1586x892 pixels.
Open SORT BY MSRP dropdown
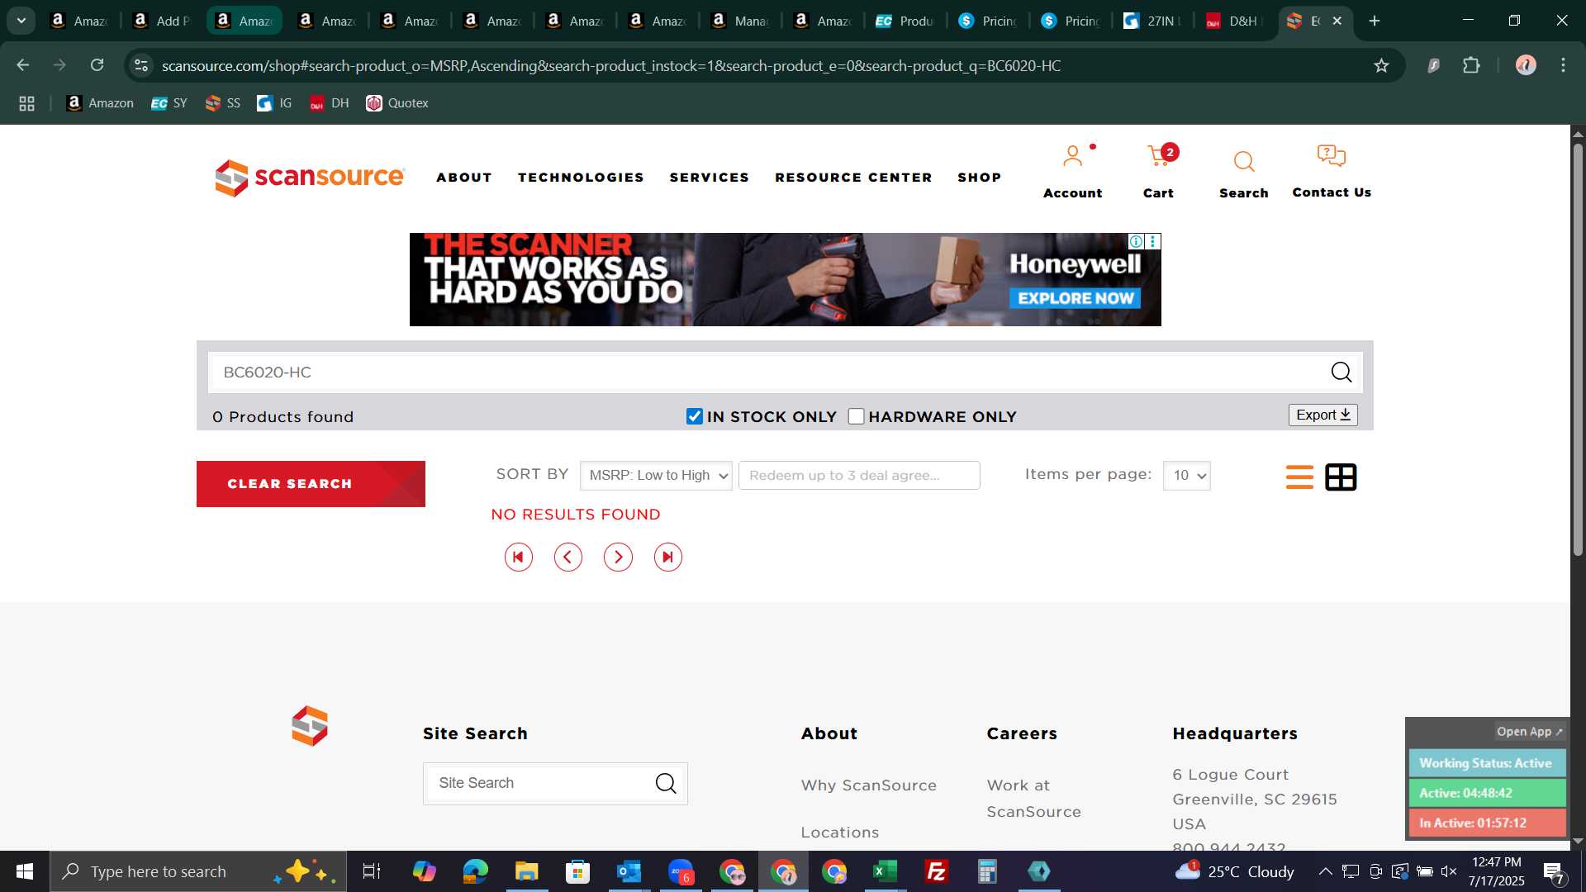656,476
